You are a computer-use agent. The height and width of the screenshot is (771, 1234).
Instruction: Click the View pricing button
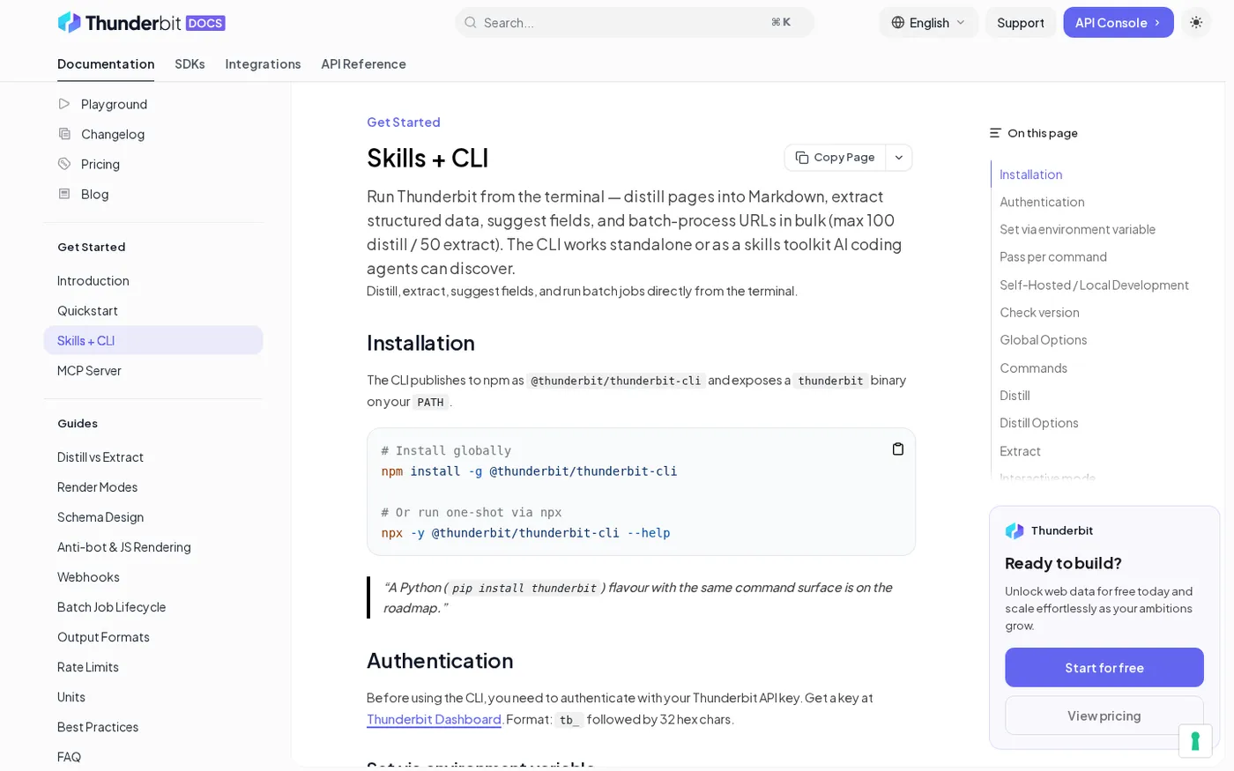click(x=1104, y=715)
